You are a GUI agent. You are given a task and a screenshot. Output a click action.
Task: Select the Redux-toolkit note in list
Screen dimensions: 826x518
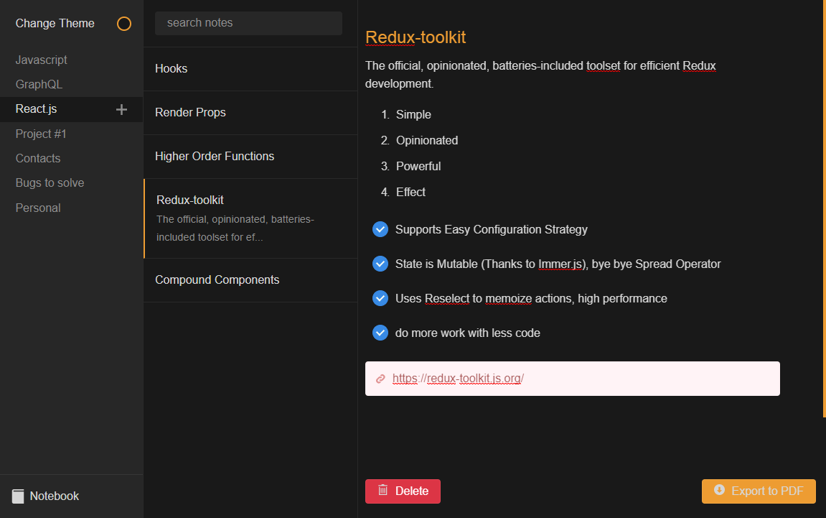[x=250, y=218]
